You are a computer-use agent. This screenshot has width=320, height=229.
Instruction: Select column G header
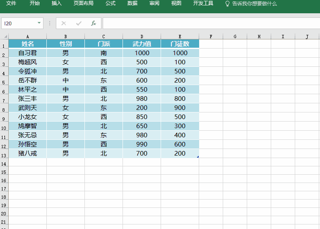[x=235, y=37]
